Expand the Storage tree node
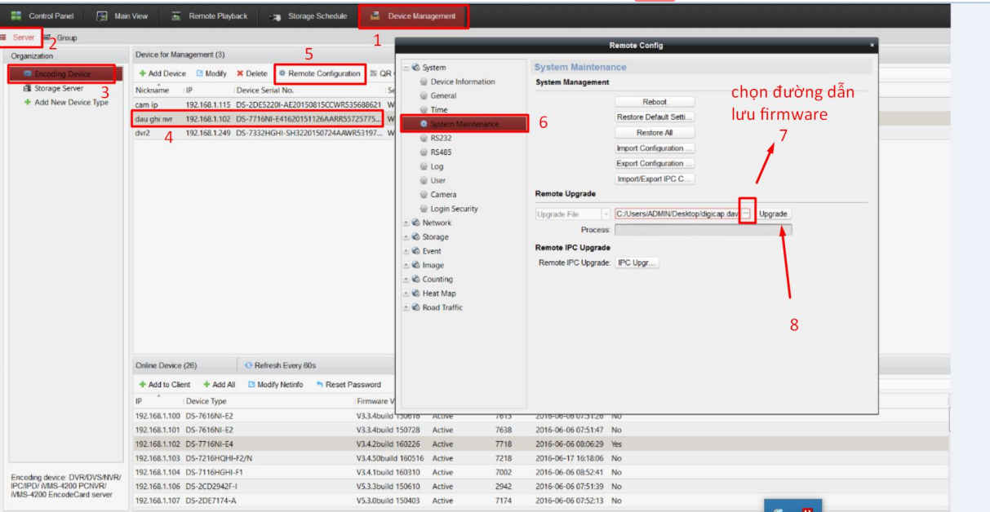 click(x=406, y=237)
